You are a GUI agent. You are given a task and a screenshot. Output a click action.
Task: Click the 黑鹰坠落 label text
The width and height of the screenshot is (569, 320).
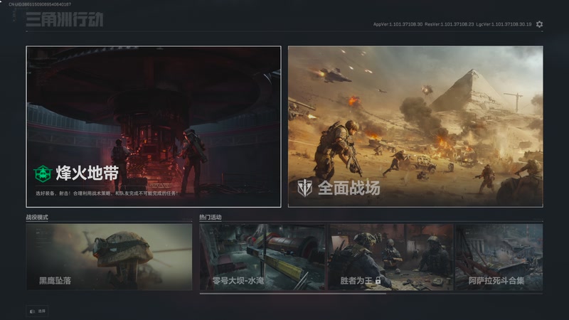[x=55, y=280]
